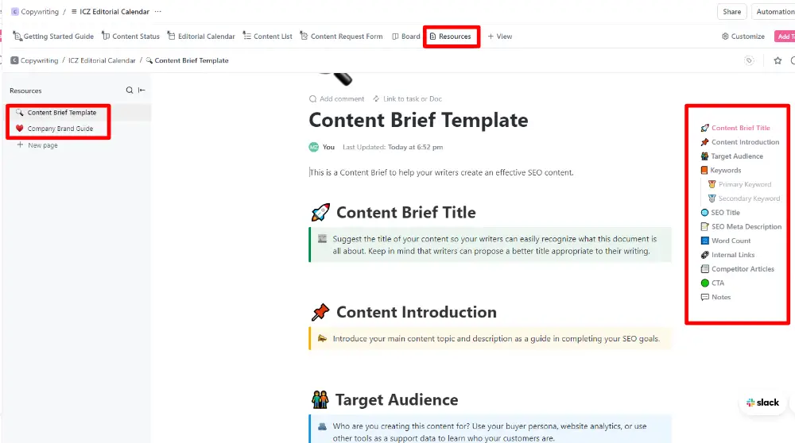This screenshot has width=795, height=443.
Task: Open Company Brand Guide page in sidebar
Action: tap(60, 129)
